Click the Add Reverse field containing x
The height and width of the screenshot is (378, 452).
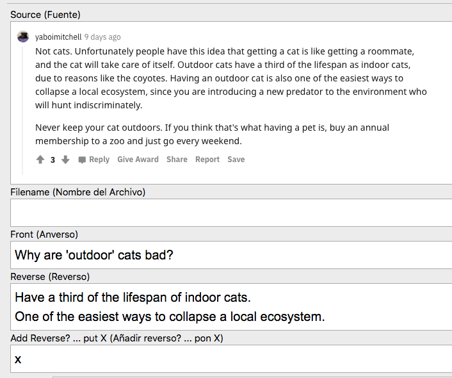point(230,359)
